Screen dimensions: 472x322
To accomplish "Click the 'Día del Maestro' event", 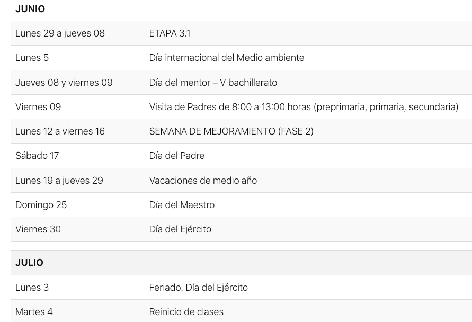I will (x=182, y=205).
